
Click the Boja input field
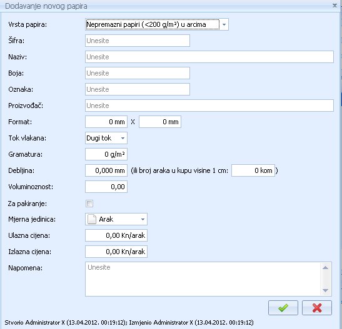click(138, 73)
